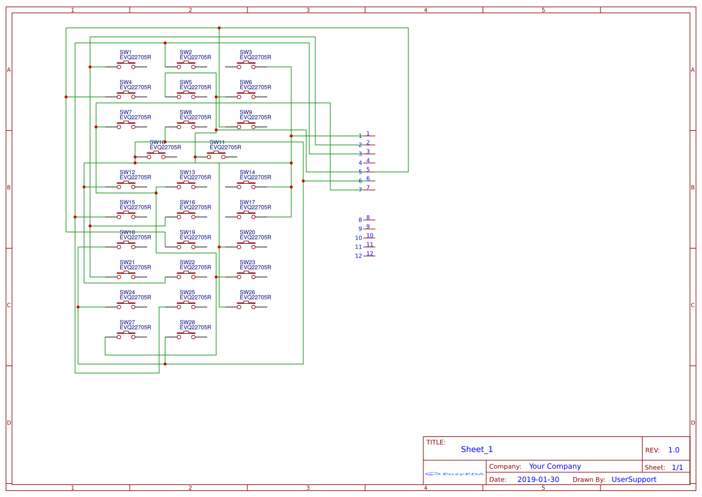Screen dimensions: 702x497
Task: Select connector pin 1
Action: [x=368, y=136]
